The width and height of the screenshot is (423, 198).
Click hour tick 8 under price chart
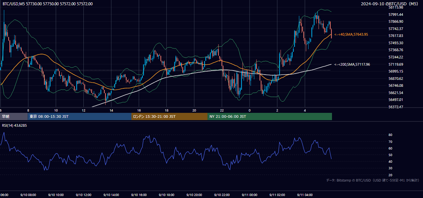click(x=28, y=111)
